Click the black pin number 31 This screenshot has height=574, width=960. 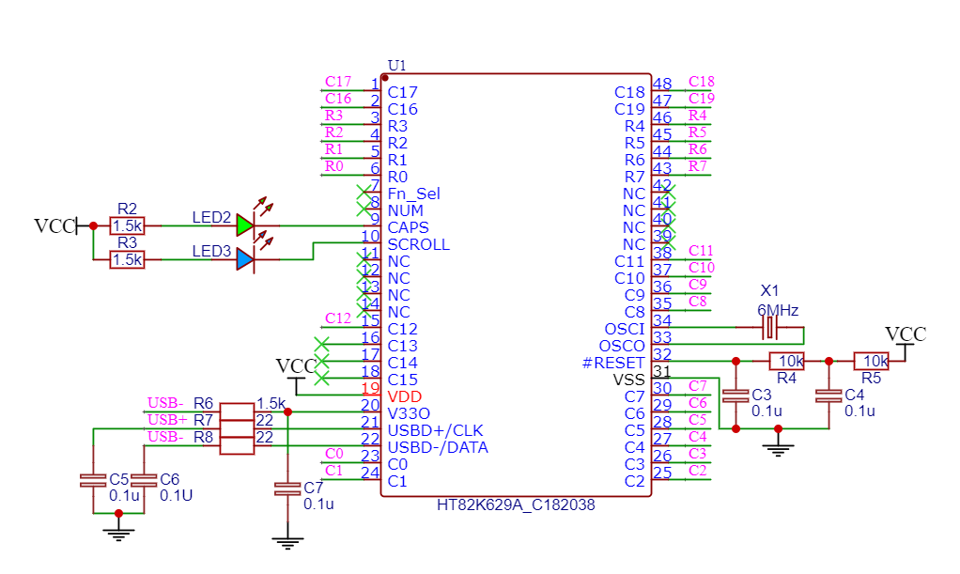(x=662, y=371)
